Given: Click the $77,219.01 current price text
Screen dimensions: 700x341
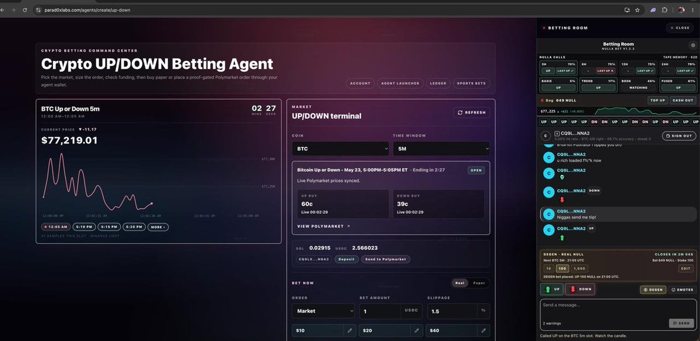Looking at the screenshot, I should (x=69, y=140).
